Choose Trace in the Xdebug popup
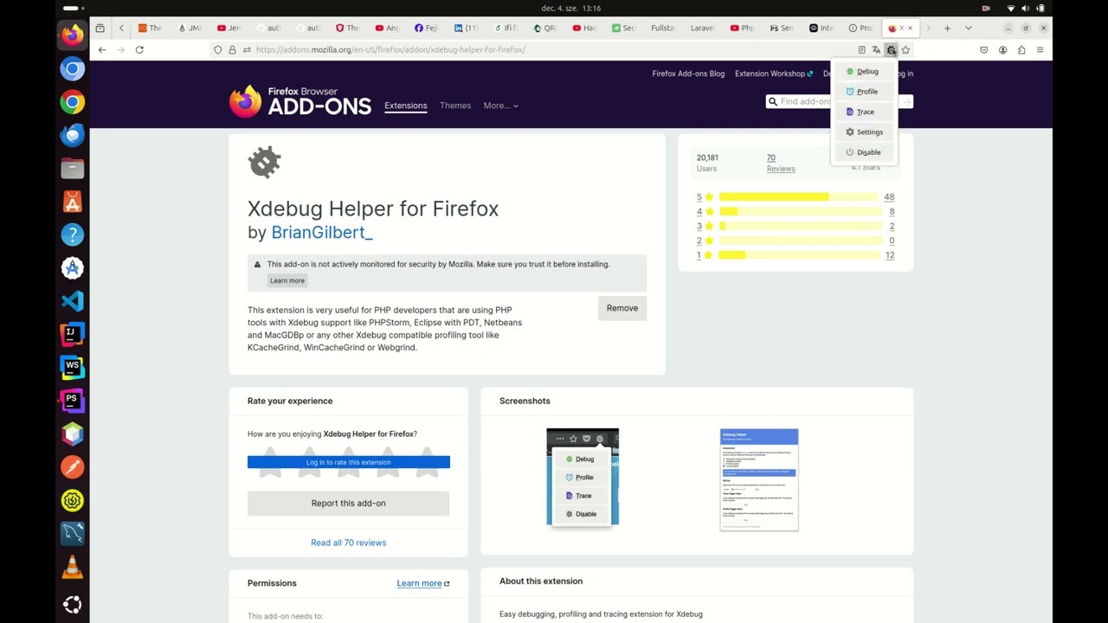Viewport: 1108px width, 623px height. (x=864, y=112)
